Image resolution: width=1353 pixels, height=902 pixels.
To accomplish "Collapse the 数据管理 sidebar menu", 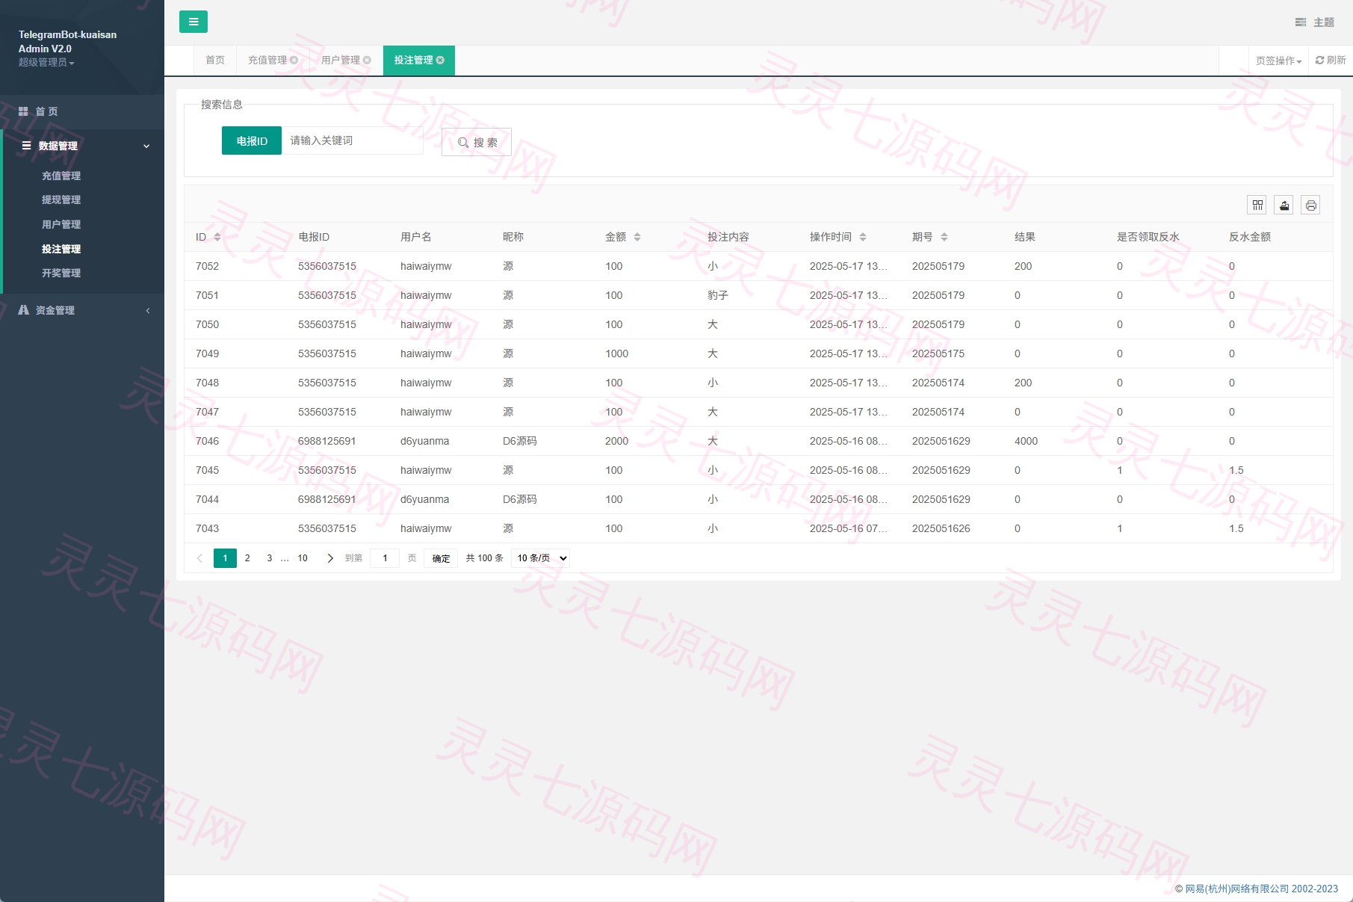I will (82, 146).
